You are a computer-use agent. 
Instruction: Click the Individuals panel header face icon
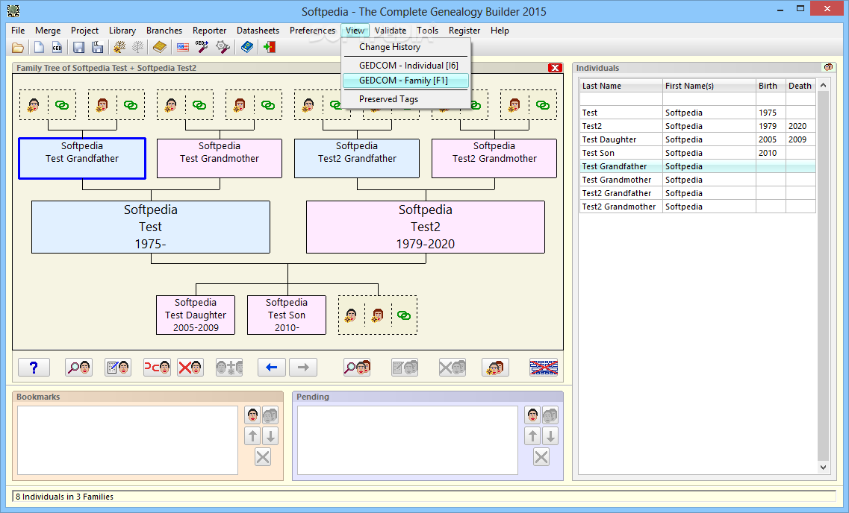point(828,68)
